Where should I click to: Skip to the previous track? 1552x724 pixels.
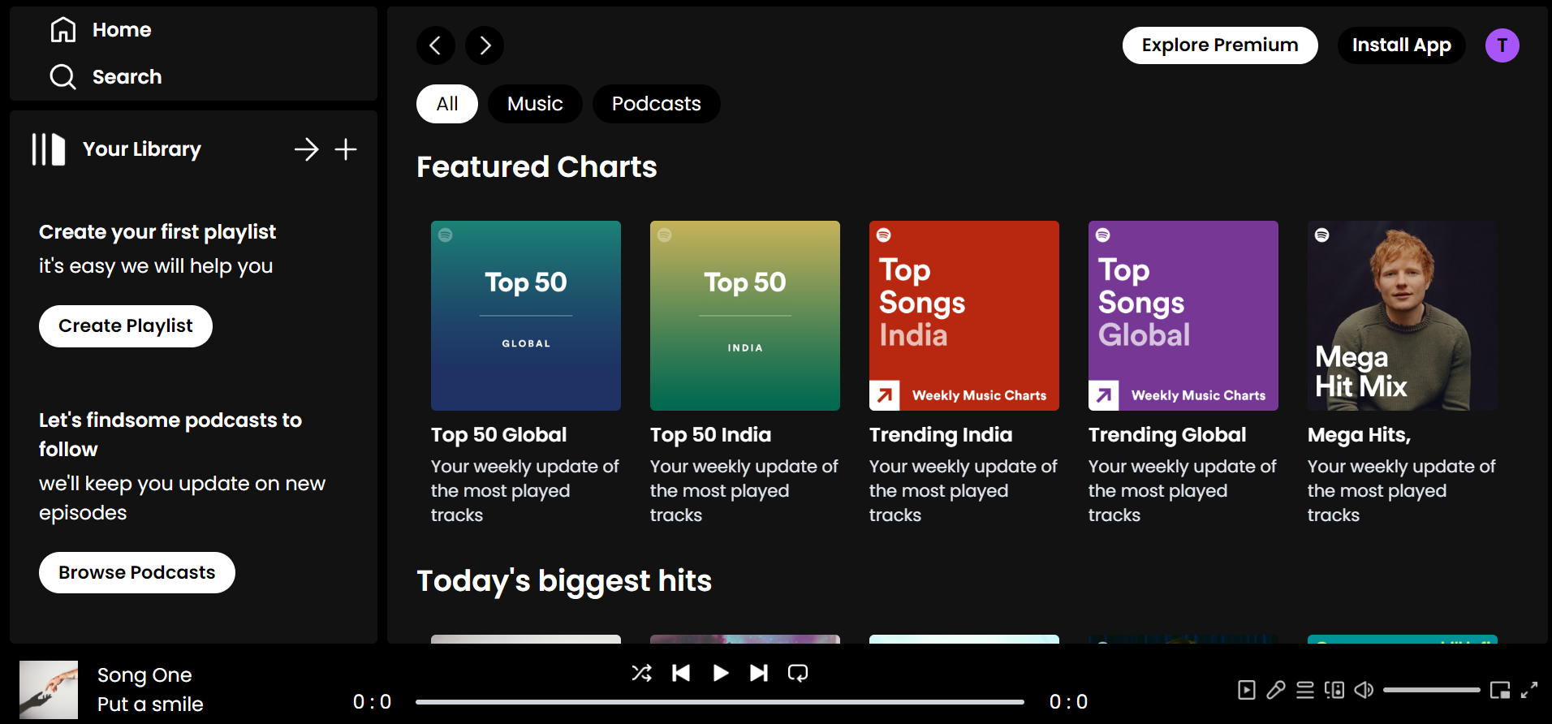click(681, 673)
